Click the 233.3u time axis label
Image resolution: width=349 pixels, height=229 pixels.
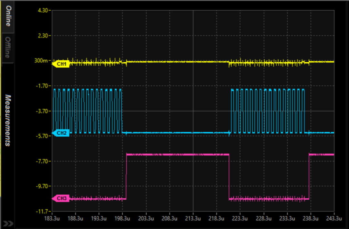tap(287, 218)
